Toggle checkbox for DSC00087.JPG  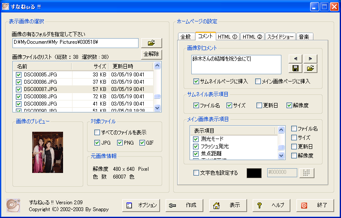(x=18, y=89)
